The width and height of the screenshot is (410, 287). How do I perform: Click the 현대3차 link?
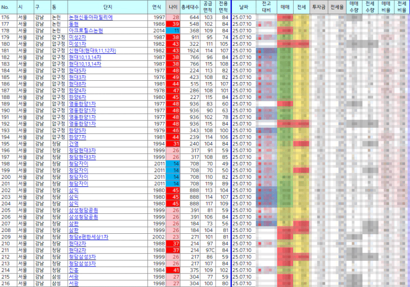pos(78,77)
